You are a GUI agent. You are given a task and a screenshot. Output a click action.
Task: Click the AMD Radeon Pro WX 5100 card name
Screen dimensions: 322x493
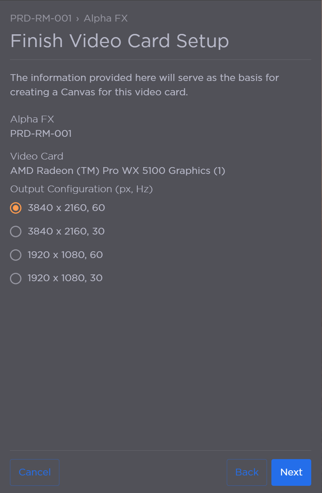118,171
